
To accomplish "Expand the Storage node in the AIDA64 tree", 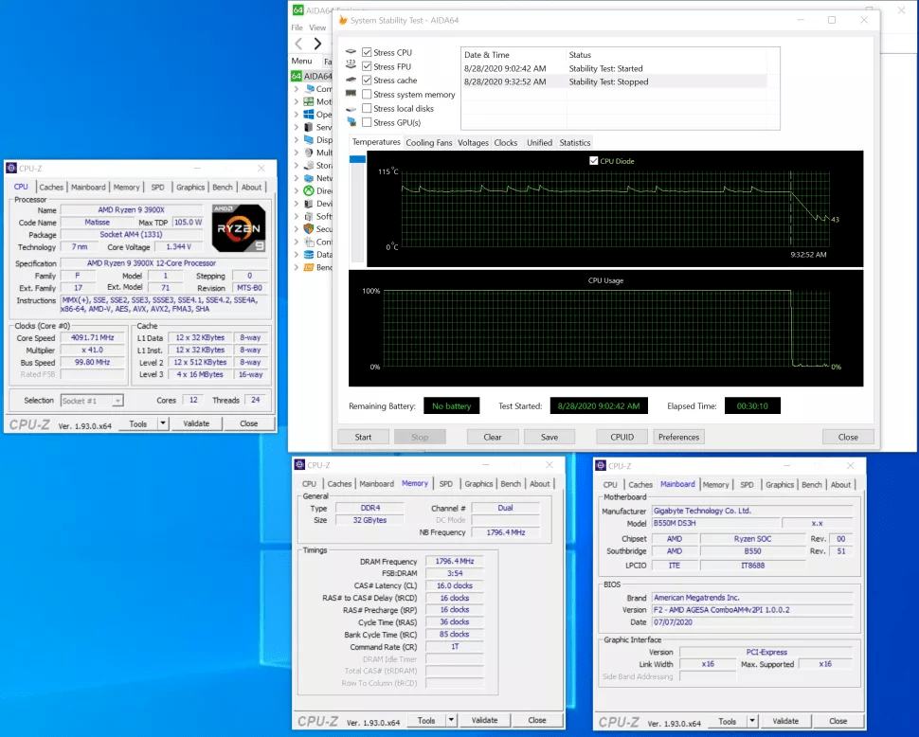I will click(x=296, y=165).
